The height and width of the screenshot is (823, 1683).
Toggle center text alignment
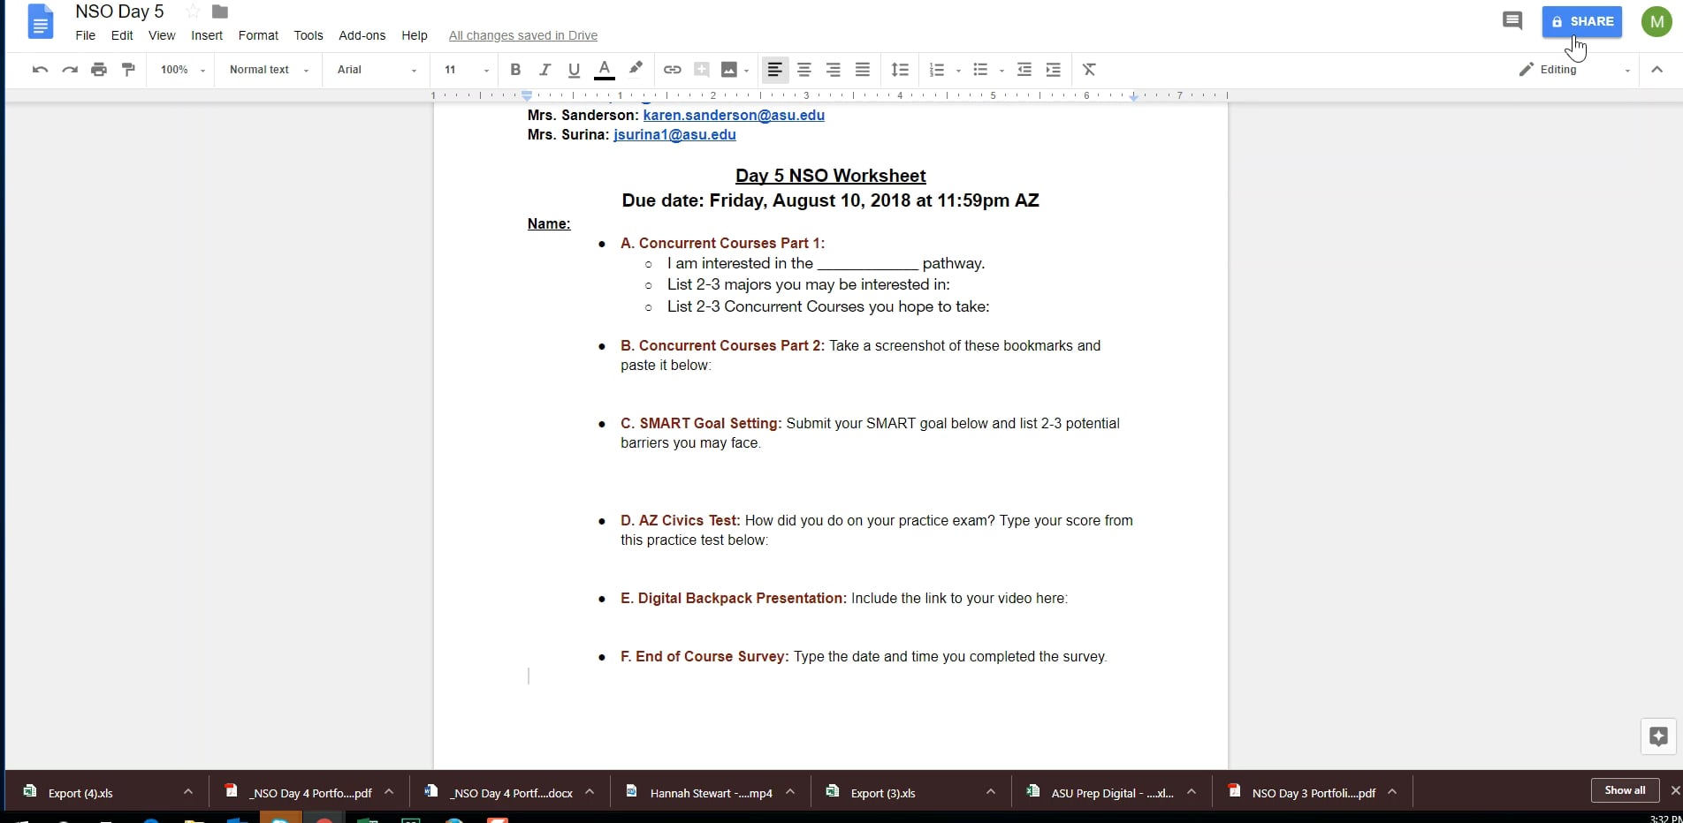(x=803, y=70)
